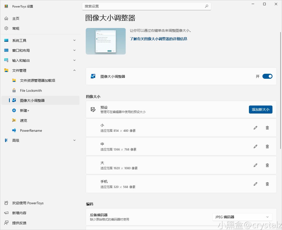
Task: Open 新建+ page
Action: pyautogui.click(x=40, y=110)
